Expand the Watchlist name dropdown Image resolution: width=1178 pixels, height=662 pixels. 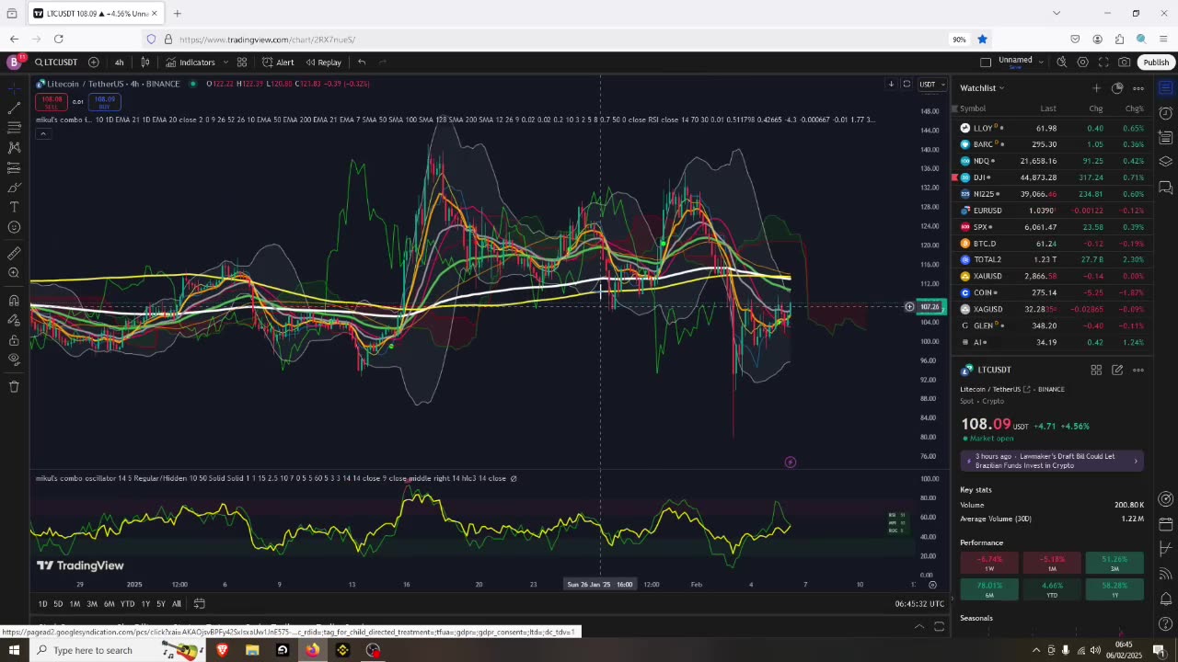982,87
